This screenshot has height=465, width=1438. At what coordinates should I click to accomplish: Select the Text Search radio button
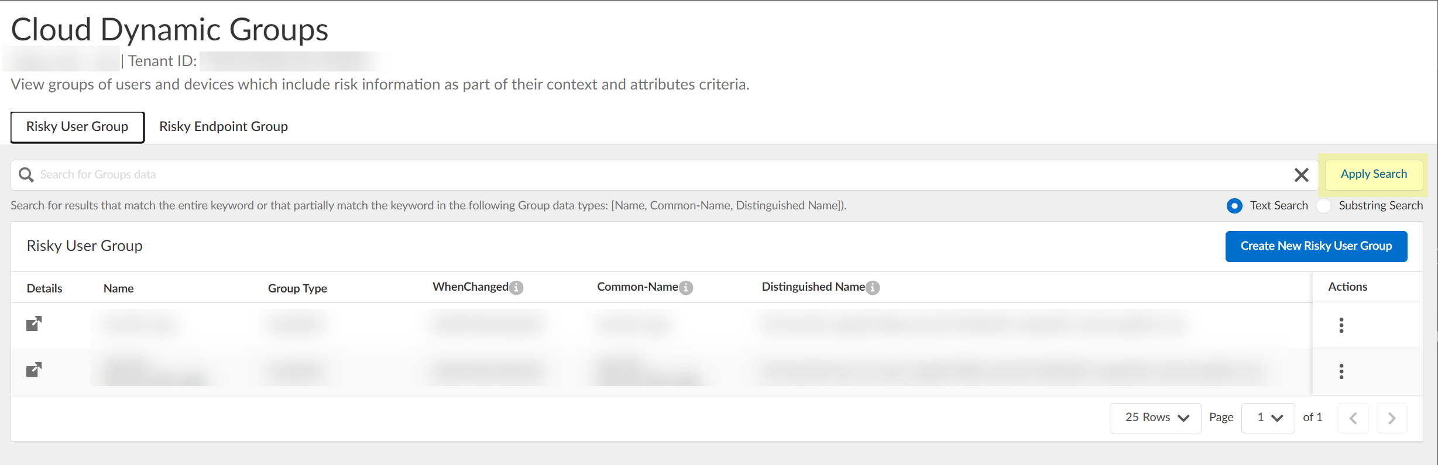point(1234,206)
